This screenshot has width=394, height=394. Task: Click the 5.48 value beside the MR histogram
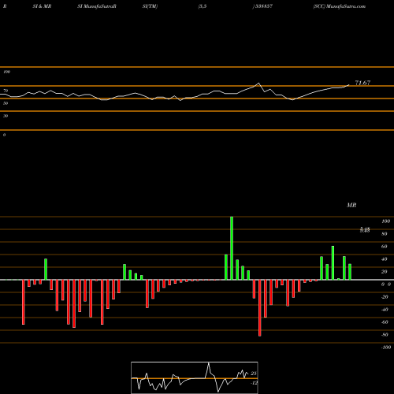pyautogui.click(x=365, y=230)
